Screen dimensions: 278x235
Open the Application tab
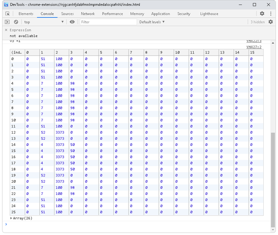(x=161, y=13)
